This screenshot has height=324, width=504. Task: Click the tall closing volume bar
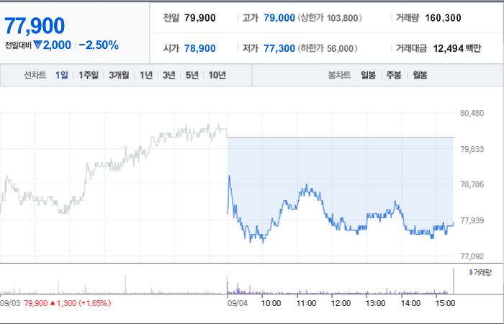(x=454, y=281)
